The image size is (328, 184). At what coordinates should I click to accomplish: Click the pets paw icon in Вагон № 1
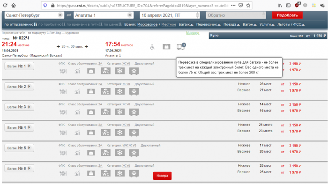click(x=134, y=71)
